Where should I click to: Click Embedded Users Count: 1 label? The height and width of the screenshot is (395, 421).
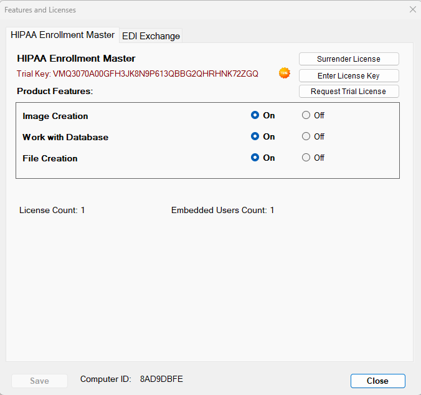222,210
